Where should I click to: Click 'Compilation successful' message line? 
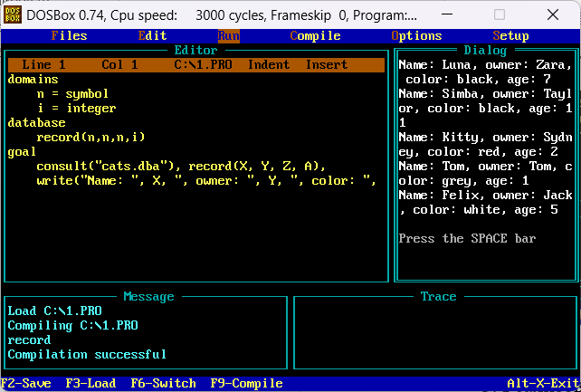[x=87, y=354]
